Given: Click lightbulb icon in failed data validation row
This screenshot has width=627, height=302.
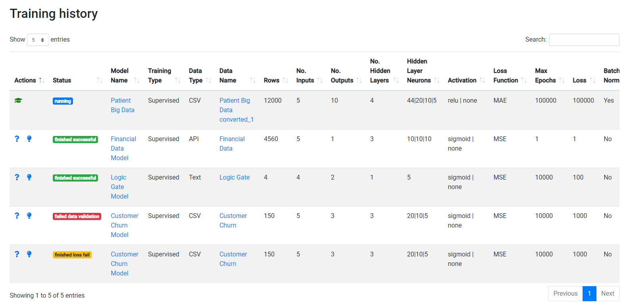Looking at the screenshot, I should click(x=29, y=216).
